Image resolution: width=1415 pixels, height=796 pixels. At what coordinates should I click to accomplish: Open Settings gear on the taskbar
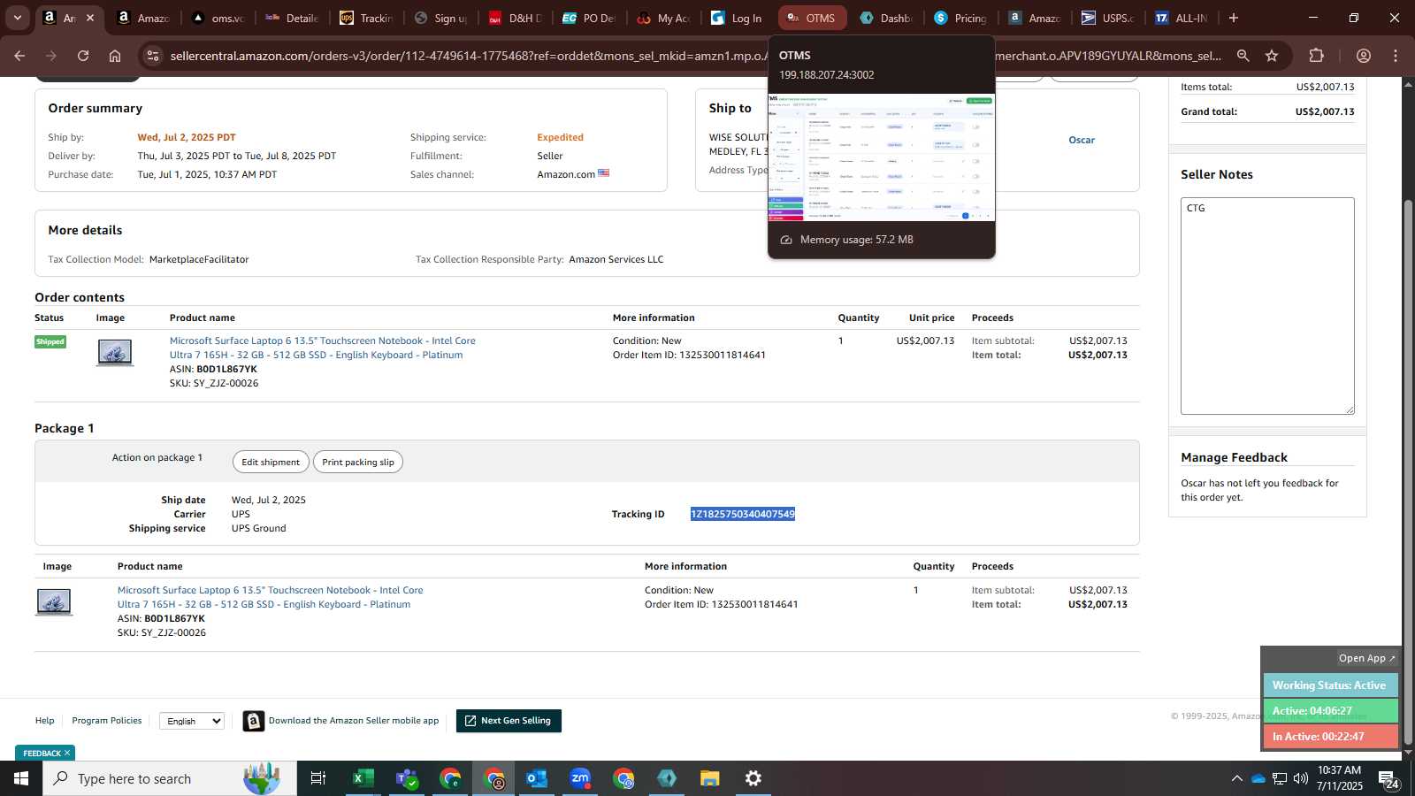point(753,778)
